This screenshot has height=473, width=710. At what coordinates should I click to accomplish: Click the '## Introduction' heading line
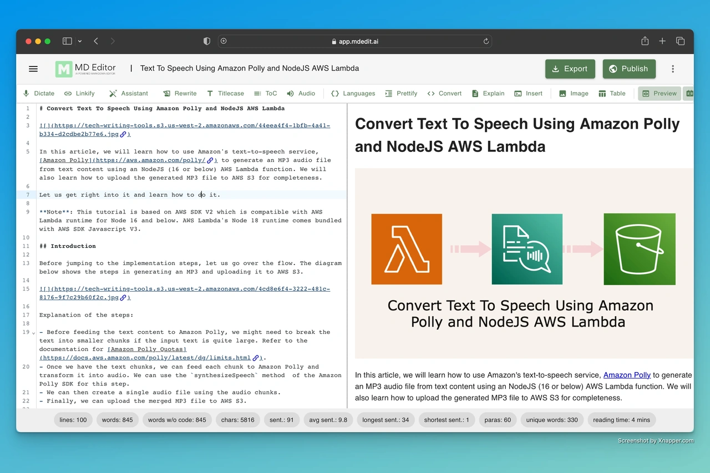pos(68,246)
